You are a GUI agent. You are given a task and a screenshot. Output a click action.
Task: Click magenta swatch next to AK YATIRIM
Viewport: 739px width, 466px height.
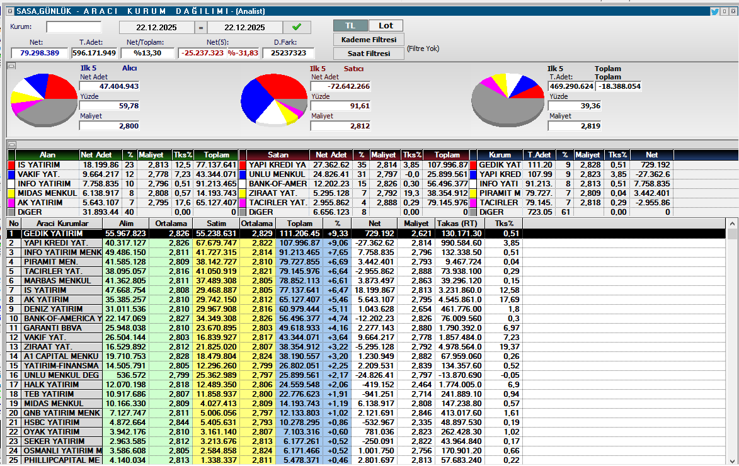pyautogui.click(x=11, y=203)
